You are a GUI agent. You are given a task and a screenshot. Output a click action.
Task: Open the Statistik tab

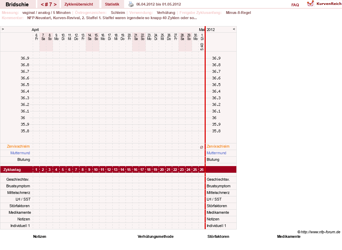coord(112,4)
